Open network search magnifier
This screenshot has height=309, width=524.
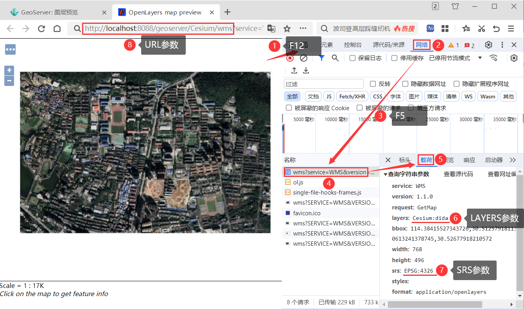pos(335,58)
